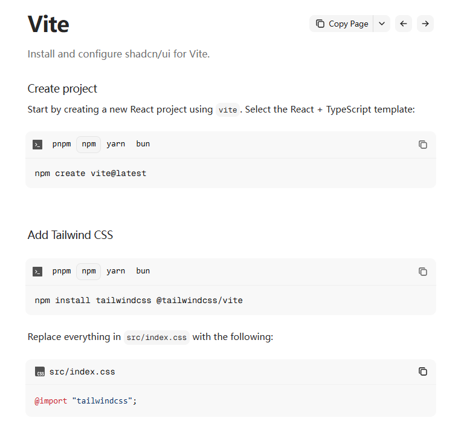Screen dimensions: 464x438
Task: Click the Create project heading
Action: [62, 89]
